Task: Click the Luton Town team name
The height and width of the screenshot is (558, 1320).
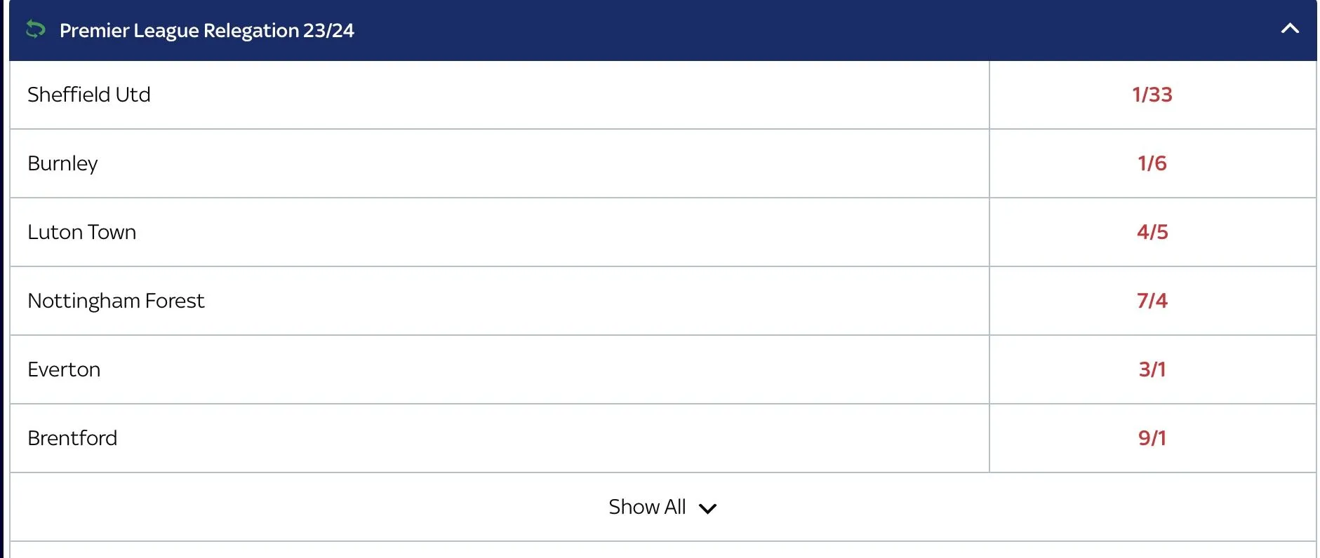Action: pos(81,232)
